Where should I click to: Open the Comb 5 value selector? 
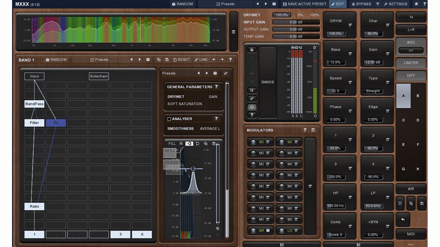click(335, 235)
